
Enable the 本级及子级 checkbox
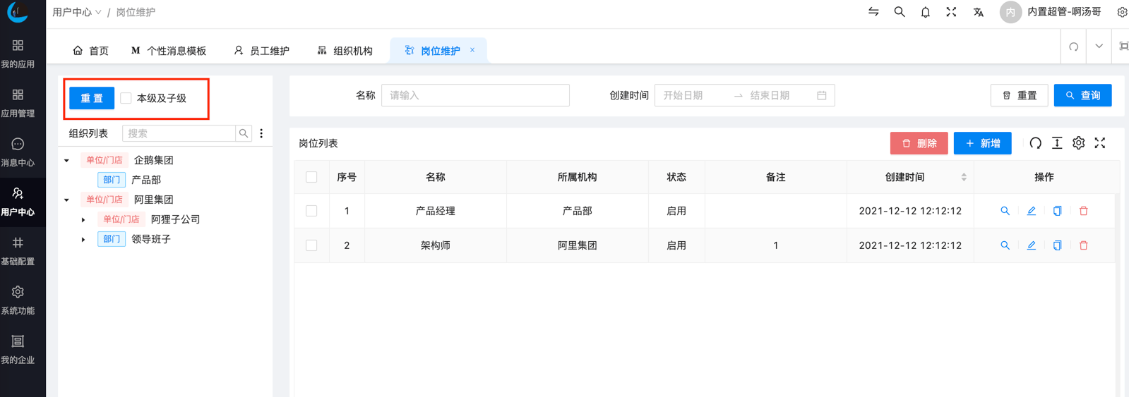(126, 98)
